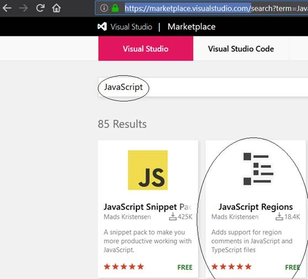
Task: Focus the marketplace URL address bar
Action: (201, 8)
